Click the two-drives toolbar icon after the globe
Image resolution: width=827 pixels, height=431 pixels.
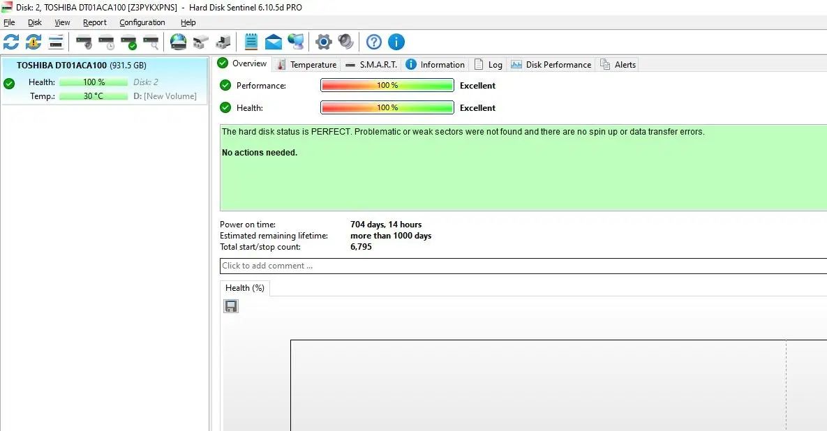[x=200, y=42]
